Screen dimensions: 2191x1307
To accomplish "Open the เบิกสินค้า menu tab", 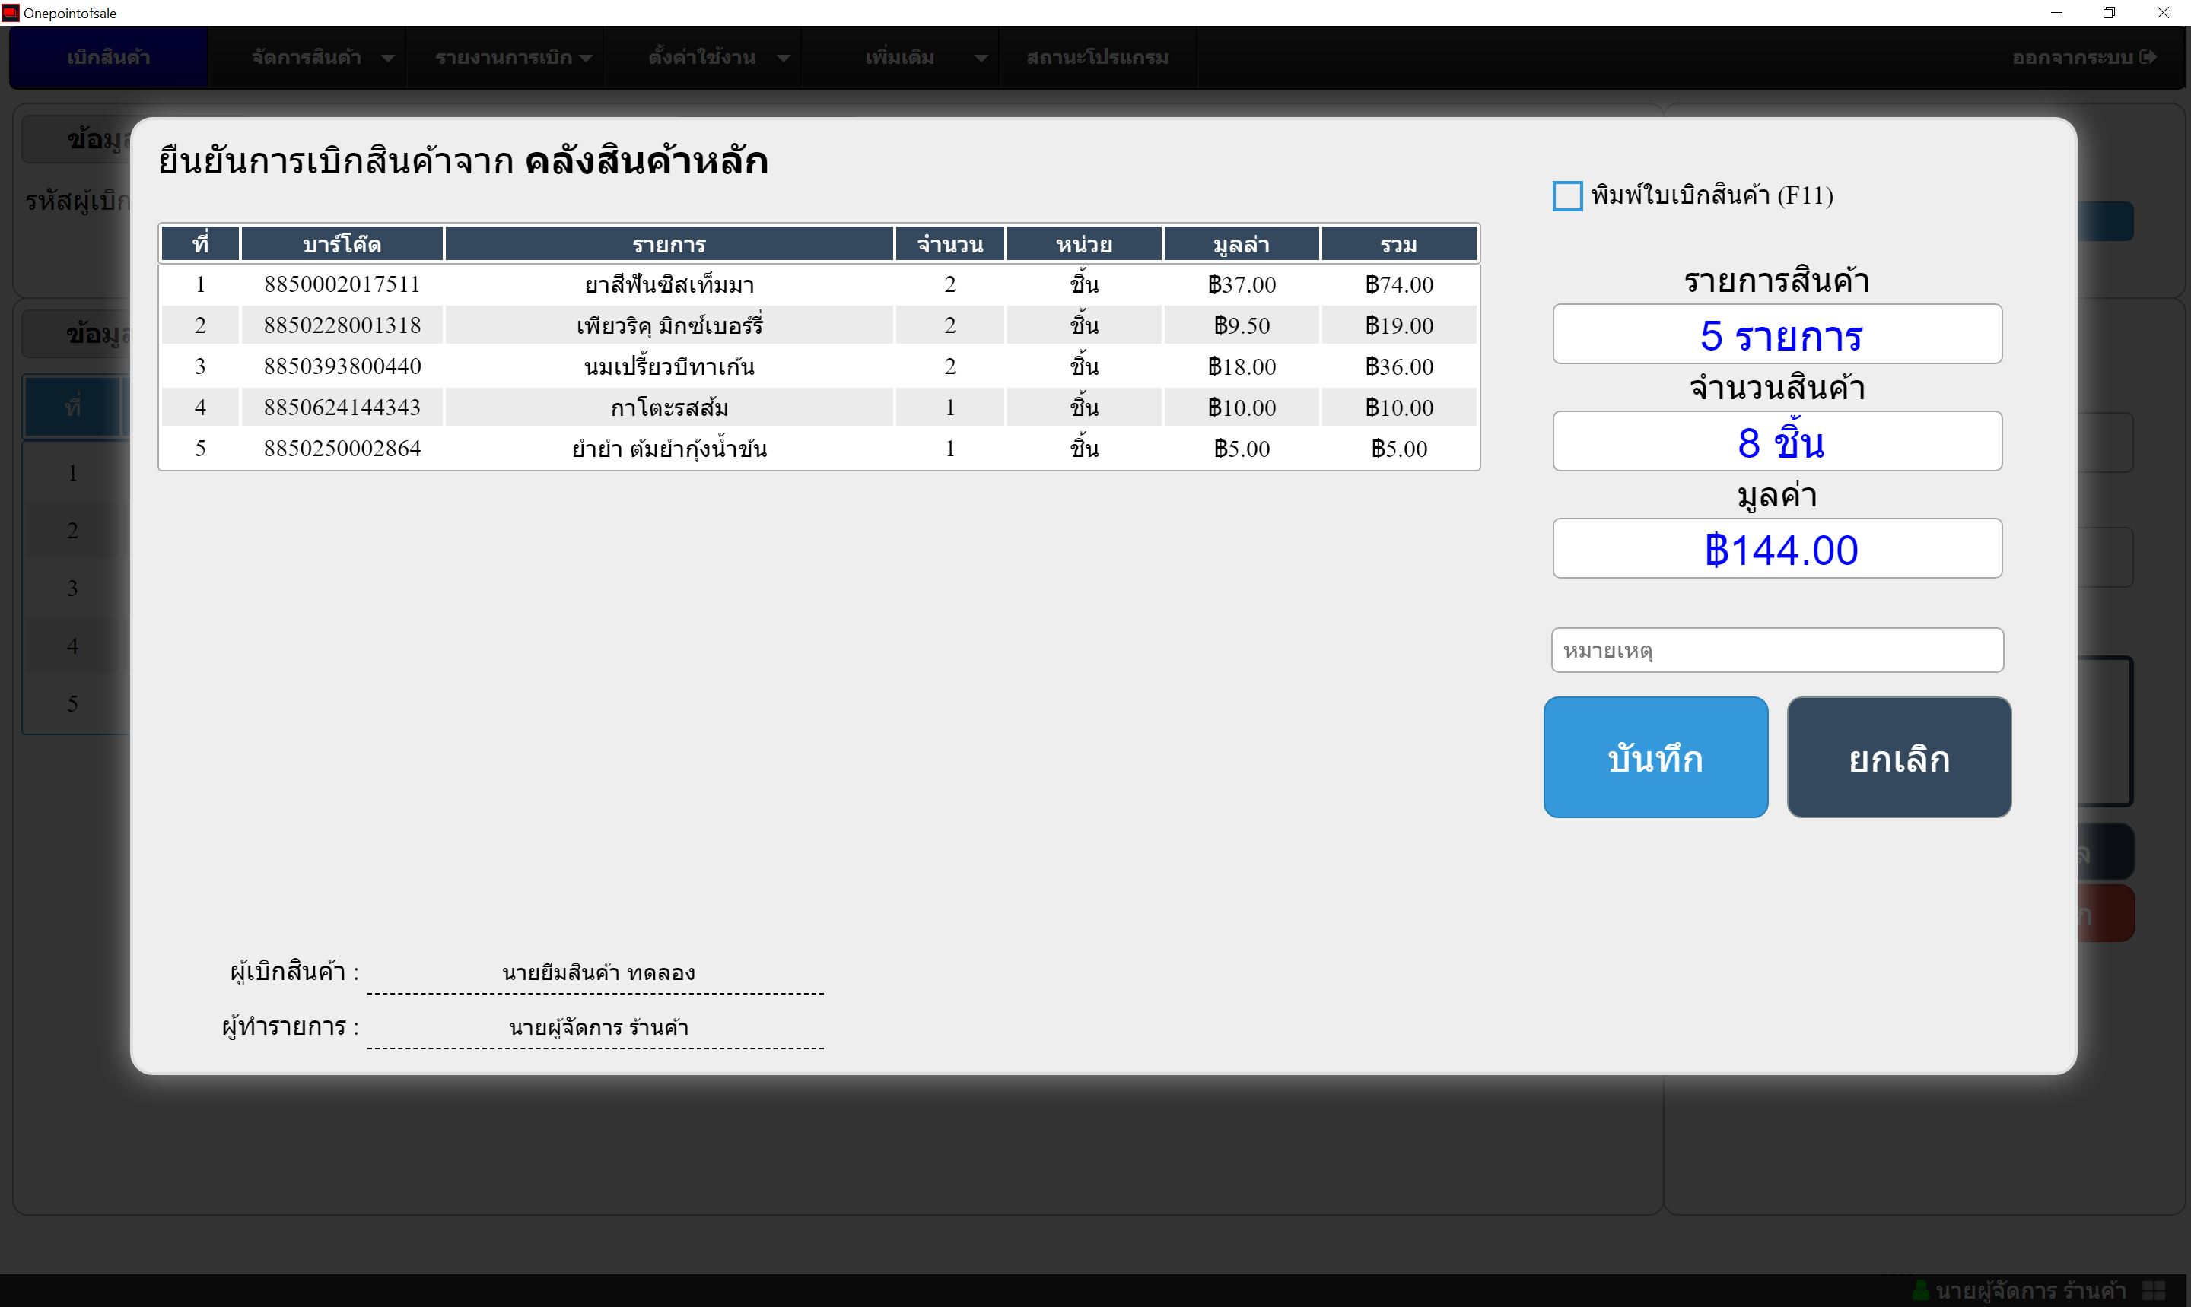I will tap(108, 57).
